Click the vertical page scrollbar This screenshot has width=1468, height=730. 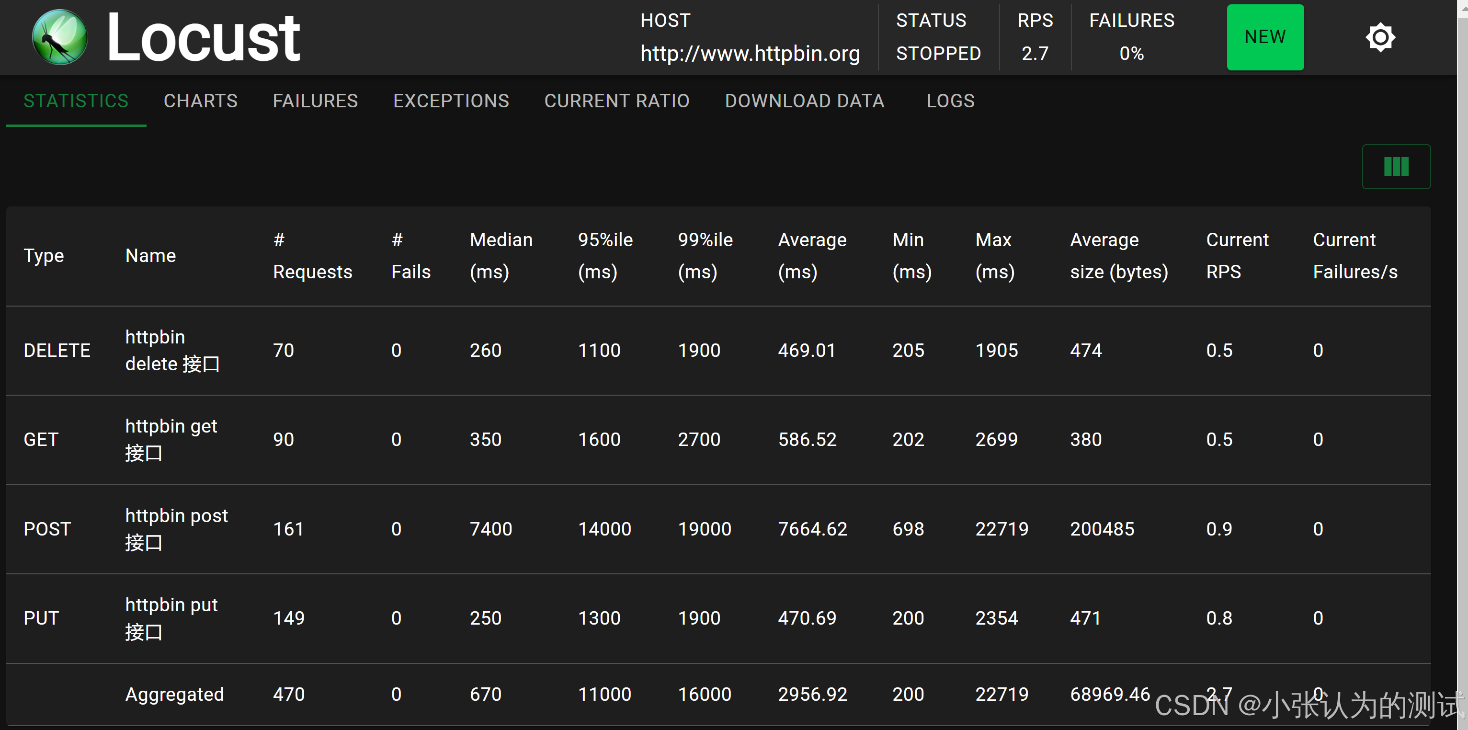1462,365
